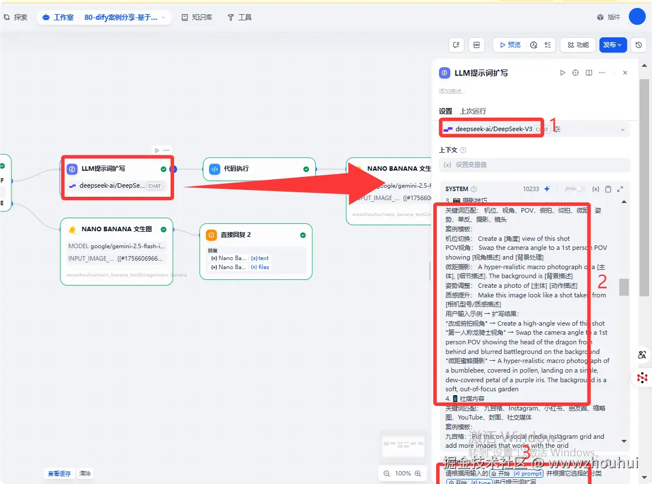This screenshot has width=652, height=484.
Task: Open the 功能 features button
Action: pos(578,45)
